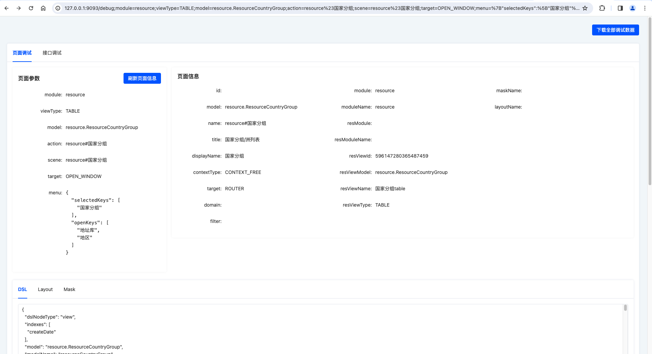This screenshot has height=354, width=652.
Task: Click the 下载全部调试数据 button
Action: pyautogui.click(x=615, y=30)
